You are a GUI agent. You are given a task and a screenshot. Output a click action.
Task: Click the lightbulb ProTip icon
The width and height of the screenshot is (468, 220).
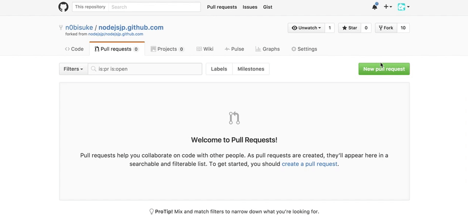coord(151,212)
